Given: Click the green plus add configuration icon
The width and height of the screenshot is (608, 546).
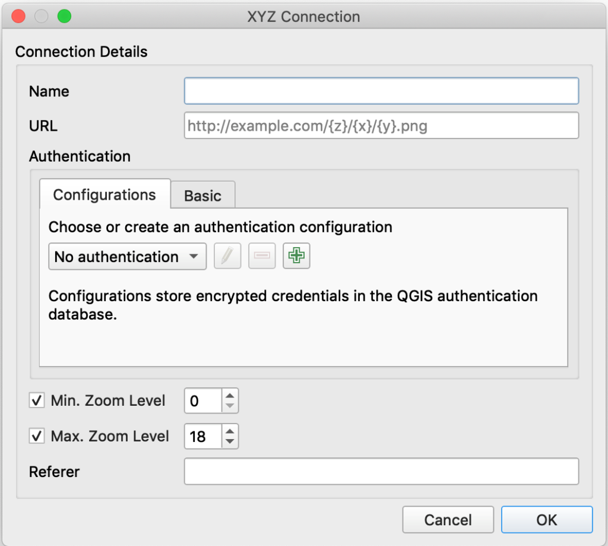Looking at the screenshot, I should (296, 255).
